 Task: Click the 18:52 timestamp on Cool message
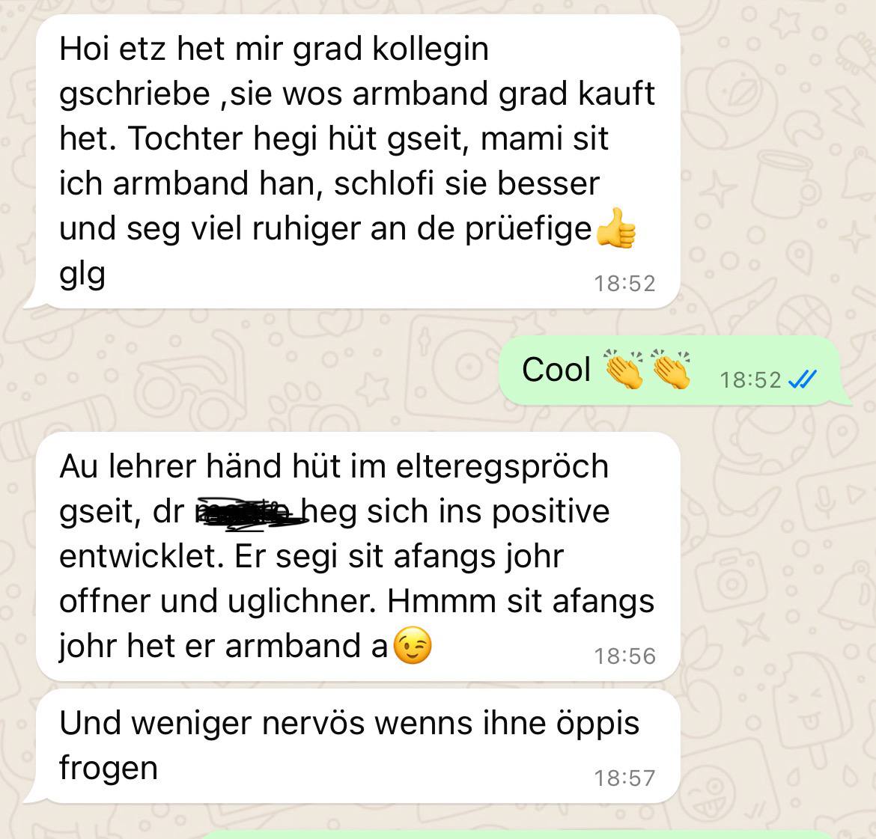click(x=750, y=380)
